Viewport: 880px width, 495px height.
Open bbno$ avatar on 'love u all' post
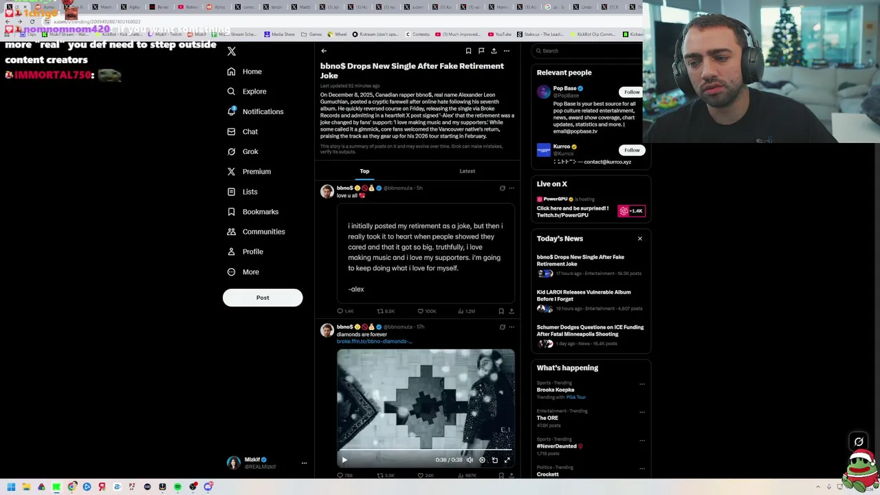pos(327,192)
